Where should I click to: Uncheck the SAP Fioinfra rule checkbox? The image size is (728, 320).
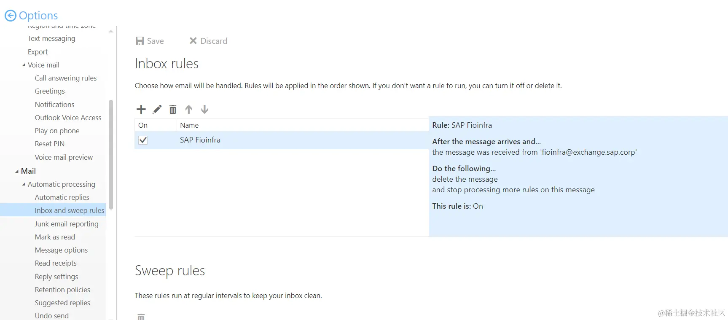coord(143,140)
